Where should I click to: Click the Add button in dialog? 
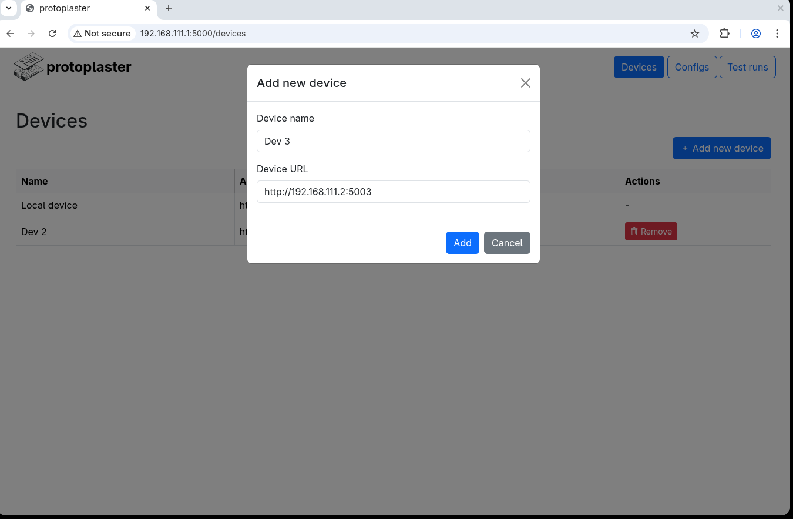[462, 243]
